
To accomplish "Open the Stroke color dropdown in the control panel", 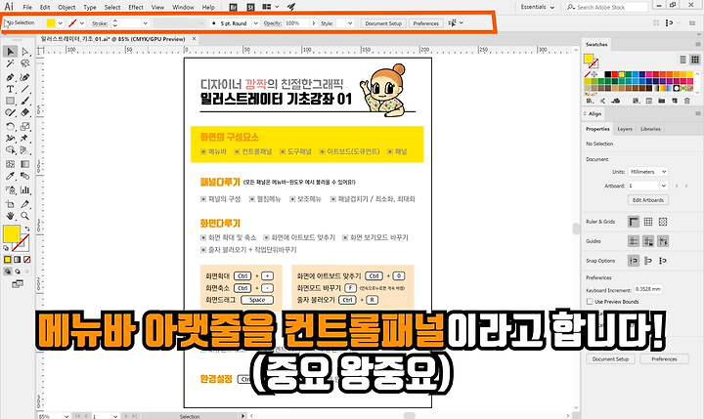I will click(x=82, y=23).
